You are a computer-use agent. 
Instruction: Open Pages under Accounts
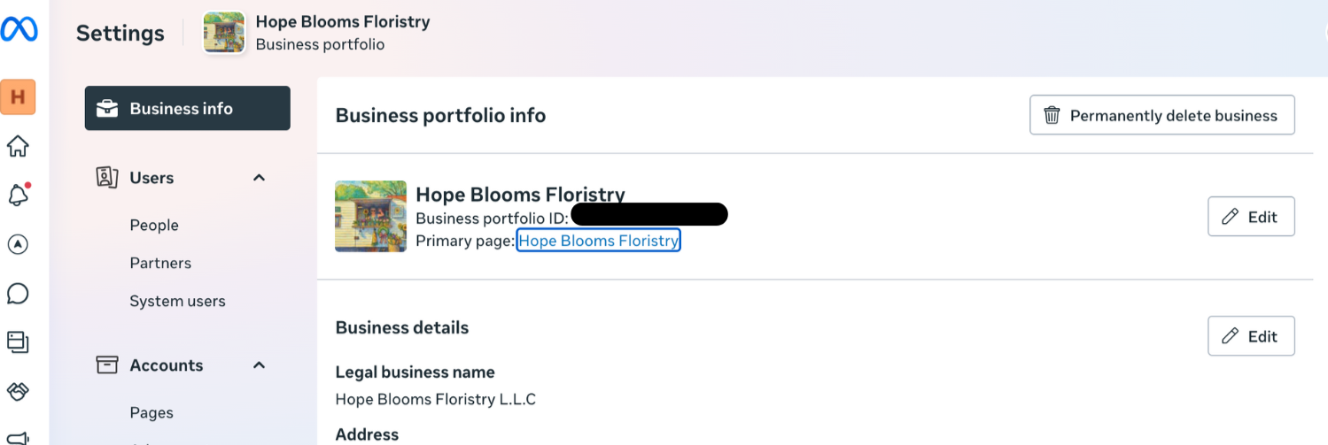tap(151, 413)
